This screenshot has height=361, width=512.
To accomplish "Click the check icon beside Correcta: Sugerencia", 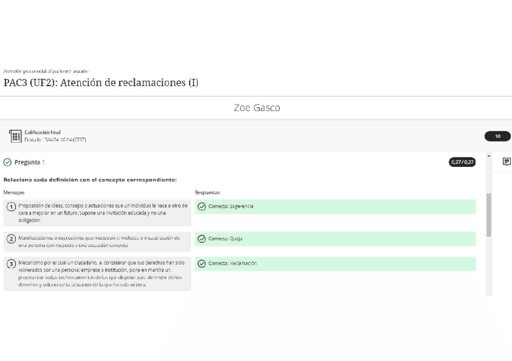I will (x=202, y=206).
